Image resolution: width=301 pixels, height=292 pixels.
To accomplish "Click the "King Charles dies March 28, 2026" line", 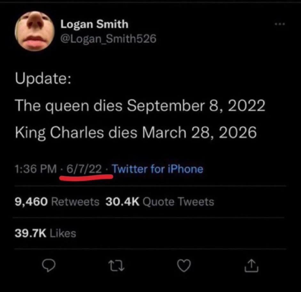I will point(136,132).
